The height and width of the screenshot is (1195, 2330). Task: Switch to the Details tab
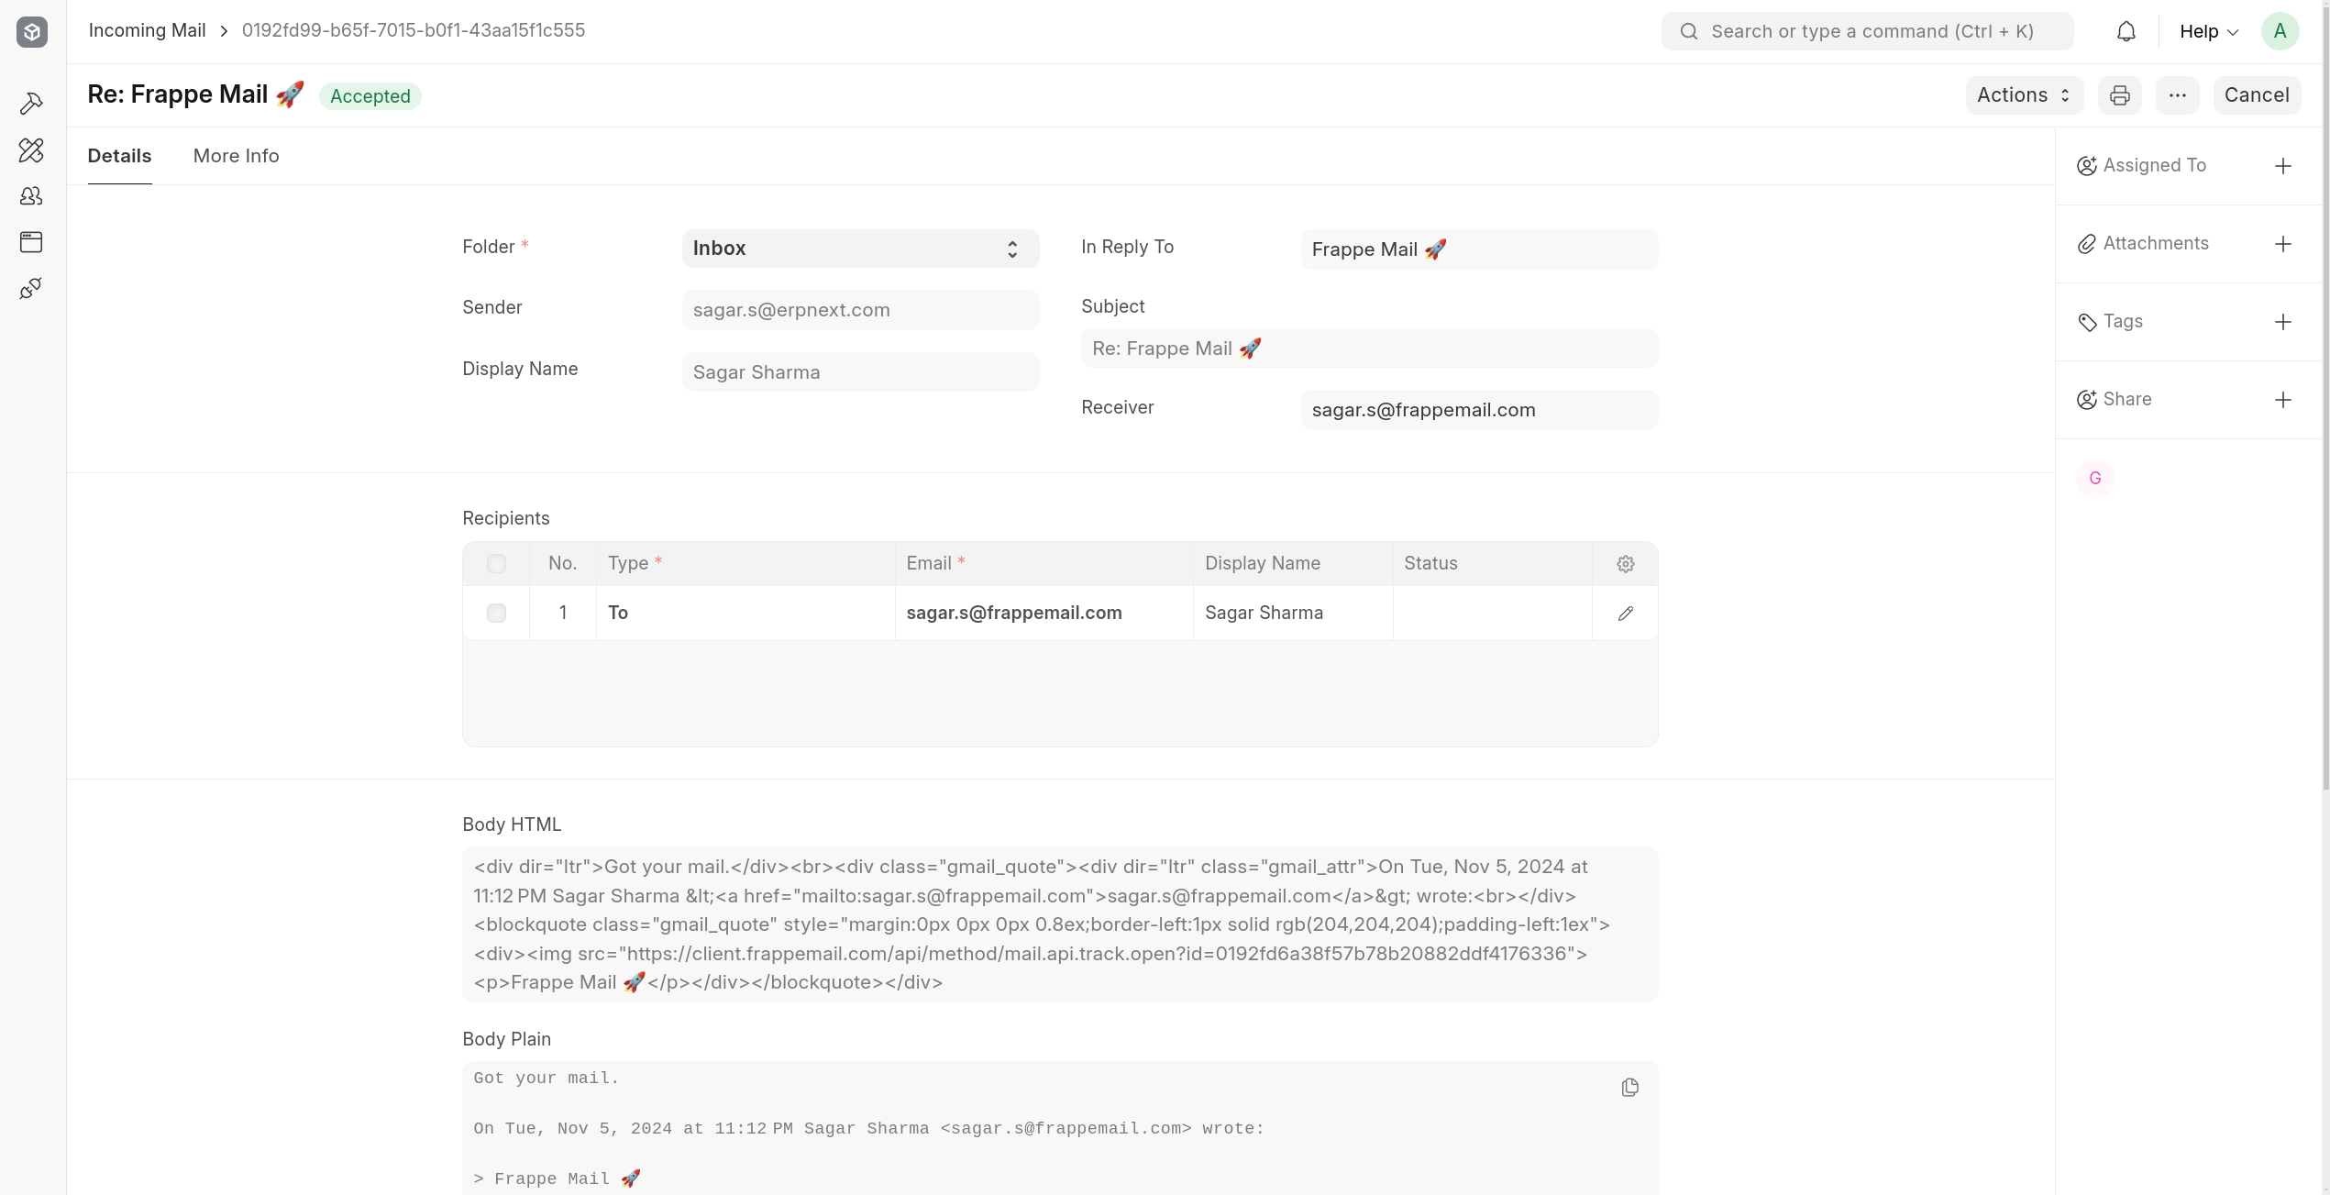(119, 156)
